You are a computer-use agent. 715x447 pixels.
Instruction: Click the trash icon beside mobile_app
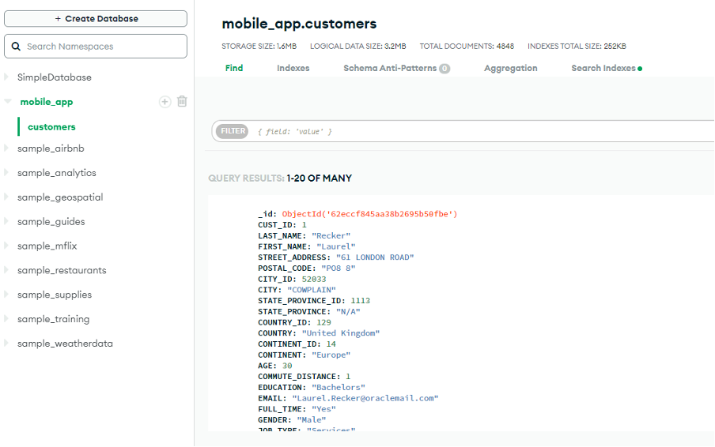182,101
